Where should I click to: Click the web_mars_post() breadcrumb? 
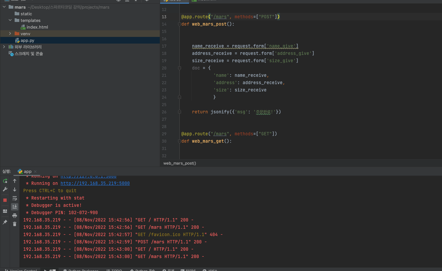click(180, 163)
